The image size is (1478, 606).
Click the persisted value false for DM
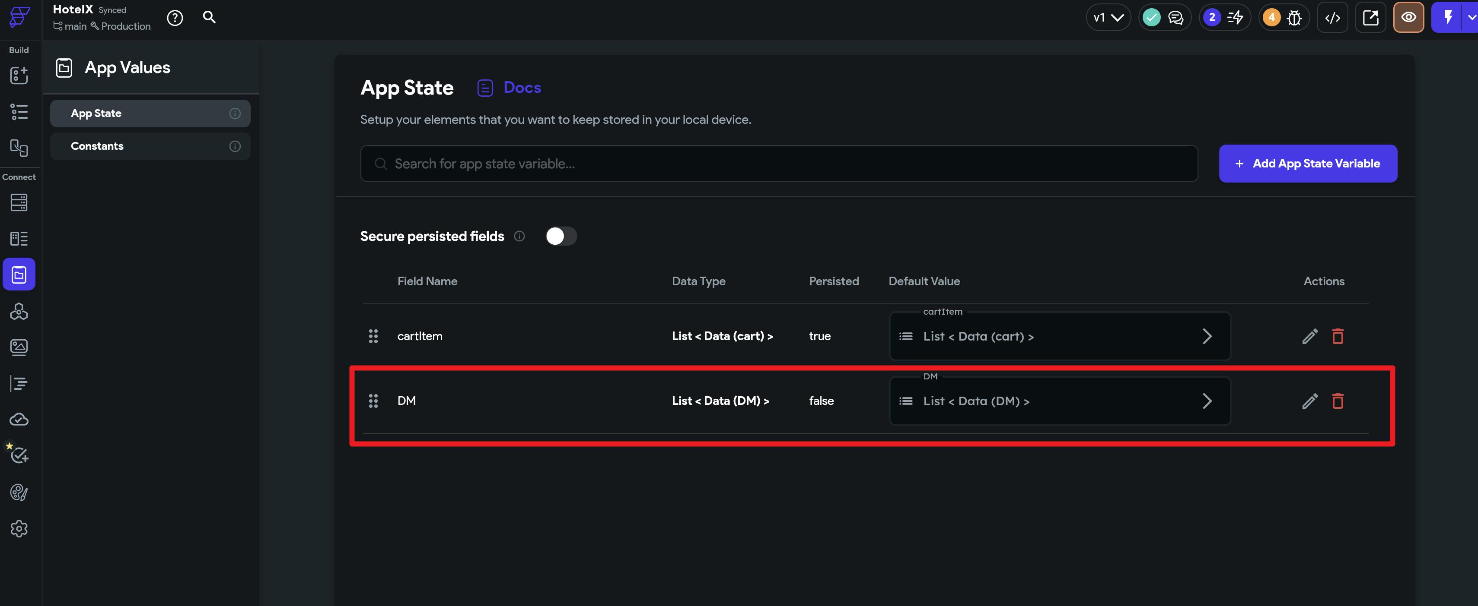tap(821, 401)
